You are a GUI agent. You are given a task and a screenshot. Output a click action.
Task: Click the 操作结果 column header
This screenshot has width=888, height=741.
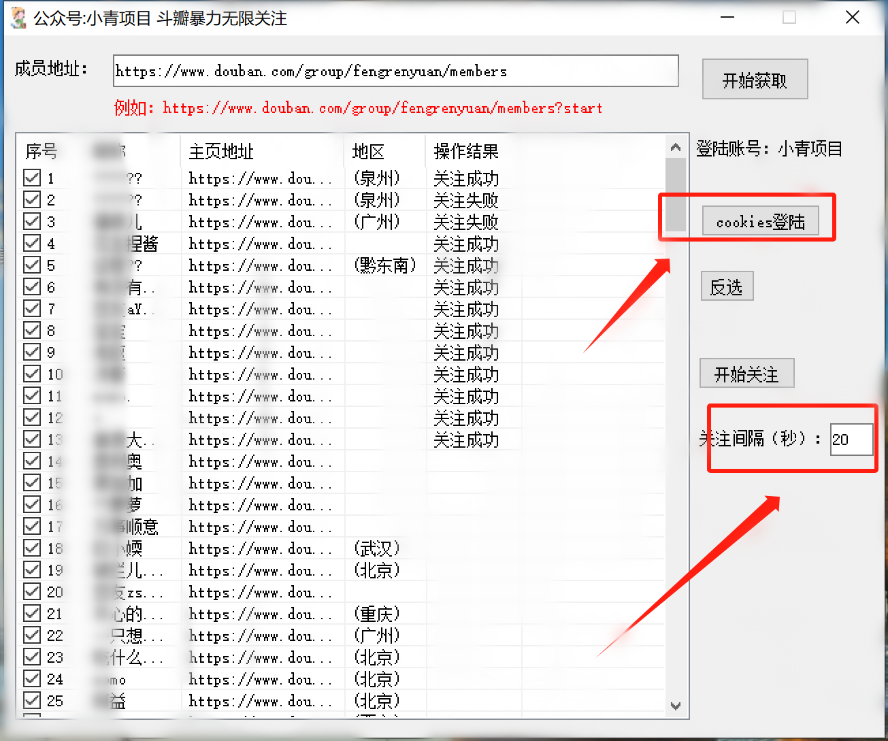point(465,151)
